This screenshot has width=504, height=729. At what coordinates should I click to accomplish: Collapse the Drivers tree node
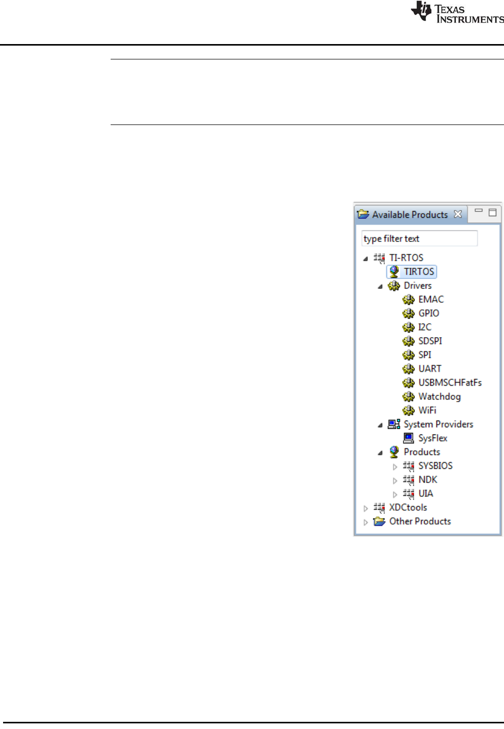click(x=380, y=286)
